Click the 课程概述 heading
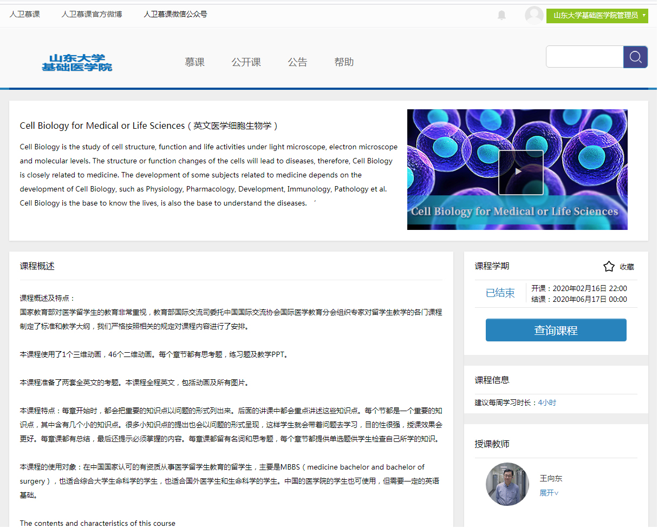658x528 pixels. click(37, 266)
